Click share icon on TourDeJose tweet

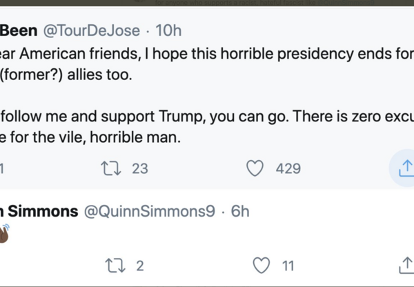point(406,168)
